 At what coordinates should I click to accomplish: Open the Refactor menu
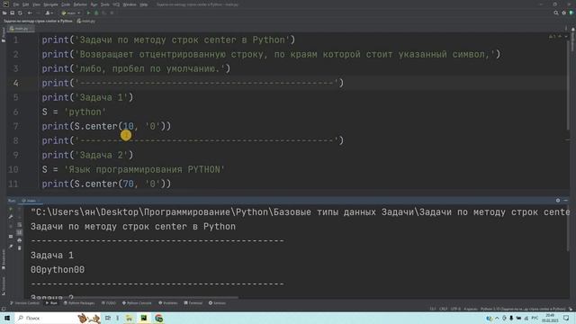pos(80,4)
